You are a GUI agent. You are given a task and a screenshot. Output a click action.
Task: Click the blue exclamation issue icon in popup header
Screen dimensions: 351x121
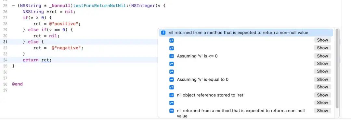point(163,33)
